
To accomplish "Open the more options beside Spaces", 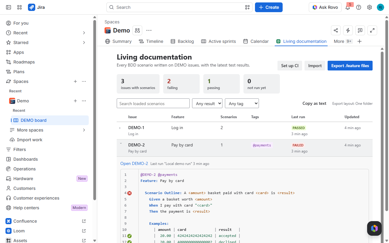I will pos(84,81).
